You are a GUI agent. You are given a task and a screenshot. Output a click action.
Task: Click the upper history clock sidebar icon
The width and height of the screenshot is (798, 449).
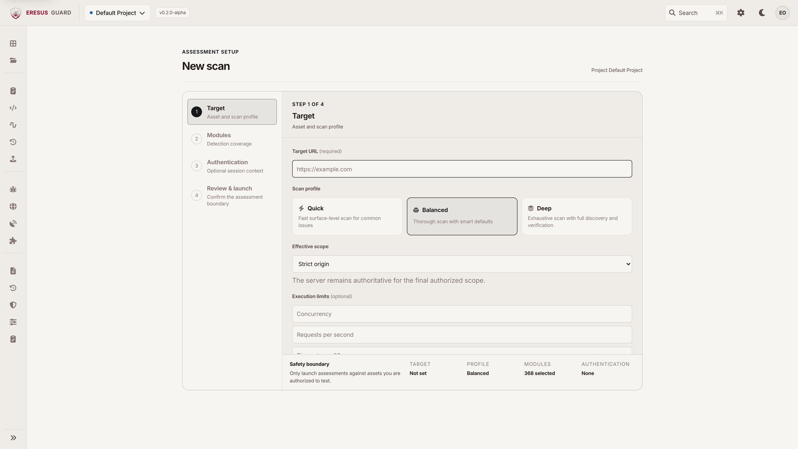point(13,142)
